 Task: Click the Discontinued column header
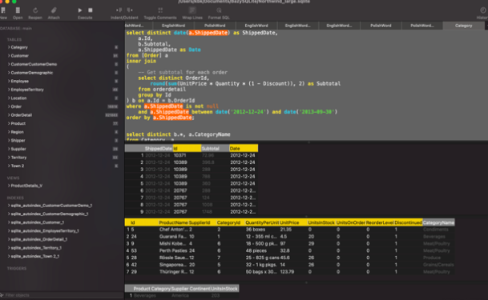(x=408, y=222)
